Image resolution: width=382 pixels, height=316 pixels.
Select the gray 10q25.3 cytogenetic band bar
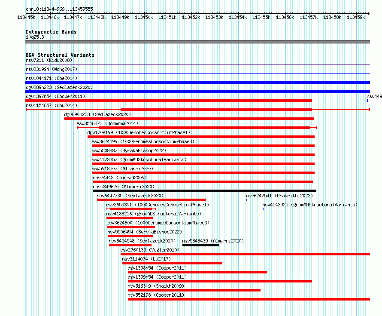pyautogui.click(x=197, y=42)
